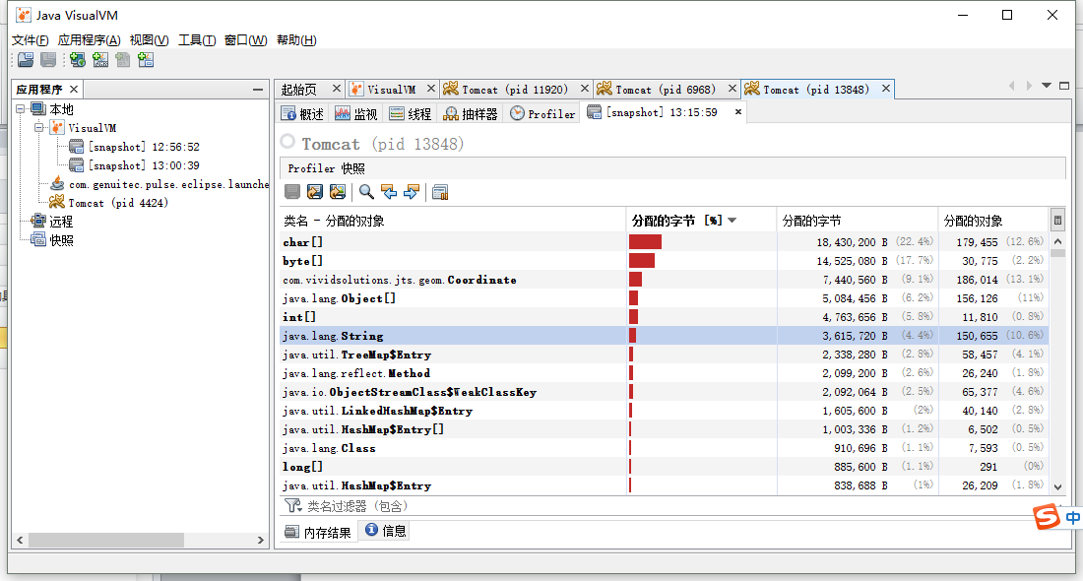Select snapshot 13:00:39 in the tree
Image resolution: width=1083 pixels, height=581 pixels.
(144, 165)
